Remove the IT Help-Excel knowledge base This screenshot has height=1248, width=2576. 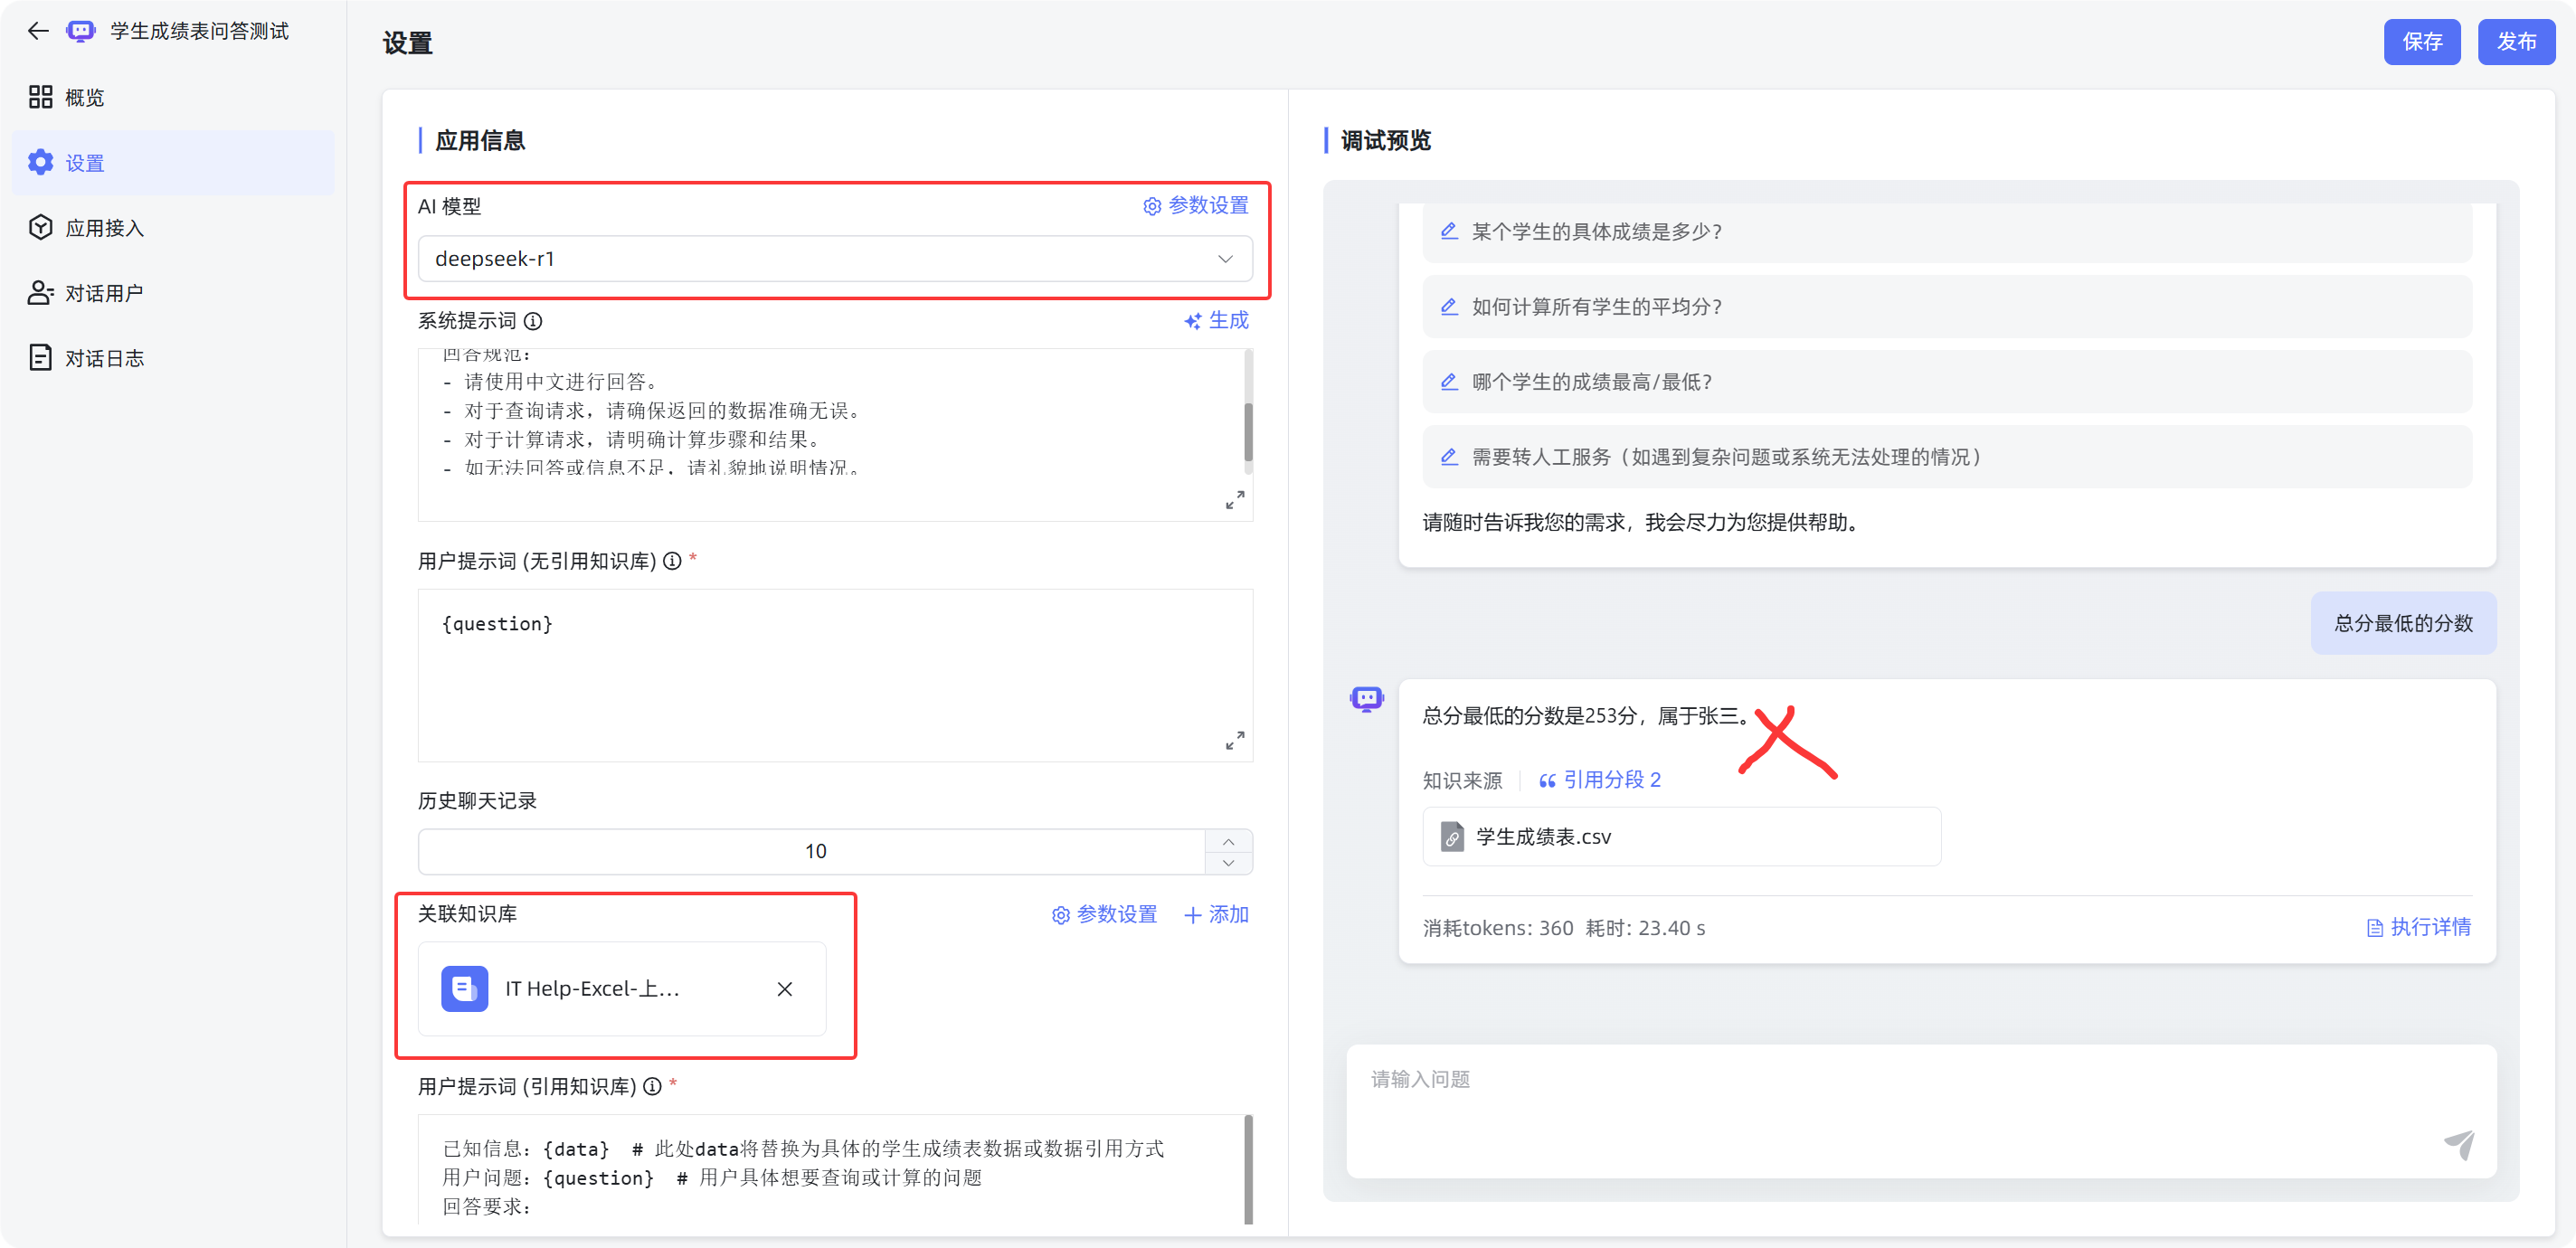(x=785, y=989)
